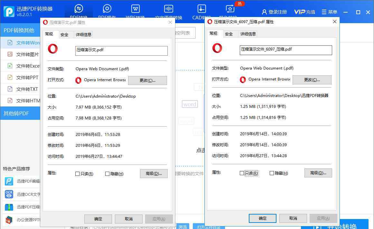Open 高级(D) in 压缩演示文.pdf dialog

[154, 174]
